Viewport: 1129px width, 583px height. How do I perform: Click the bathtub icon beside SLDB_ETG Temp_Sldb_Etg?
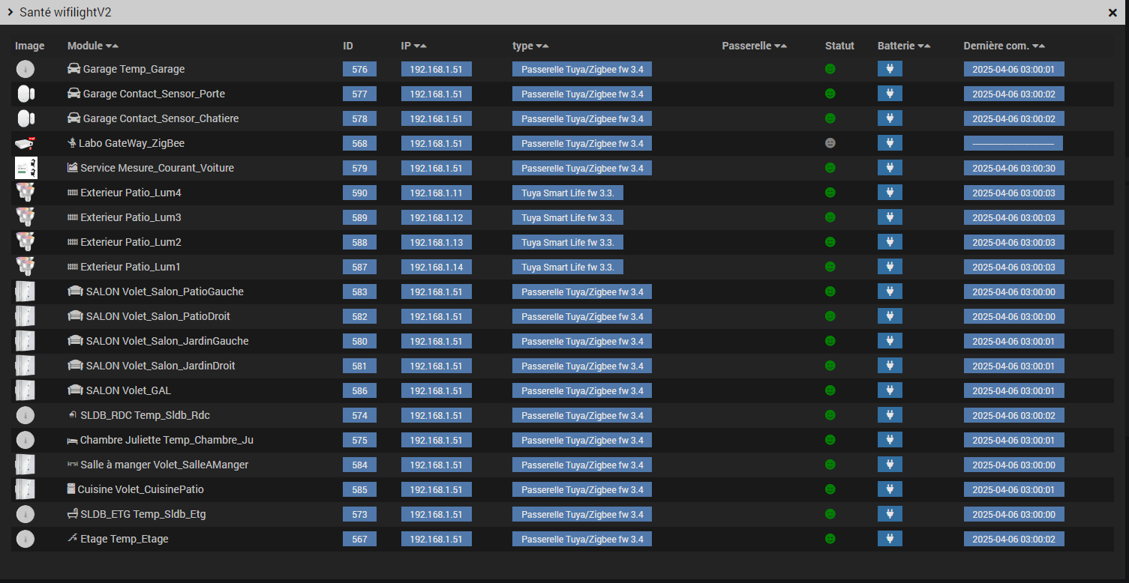pos(73,514)
